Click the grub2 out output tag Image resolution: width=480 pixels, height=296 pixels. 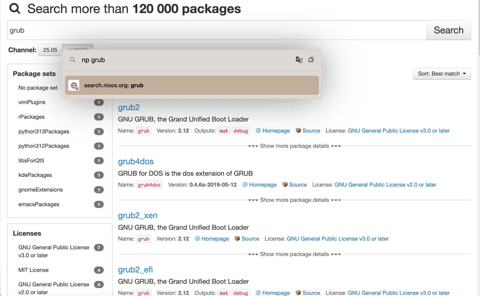point(224,131)
